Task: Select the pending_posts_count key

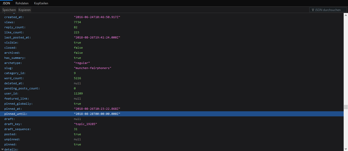Action: pos(22,88)
